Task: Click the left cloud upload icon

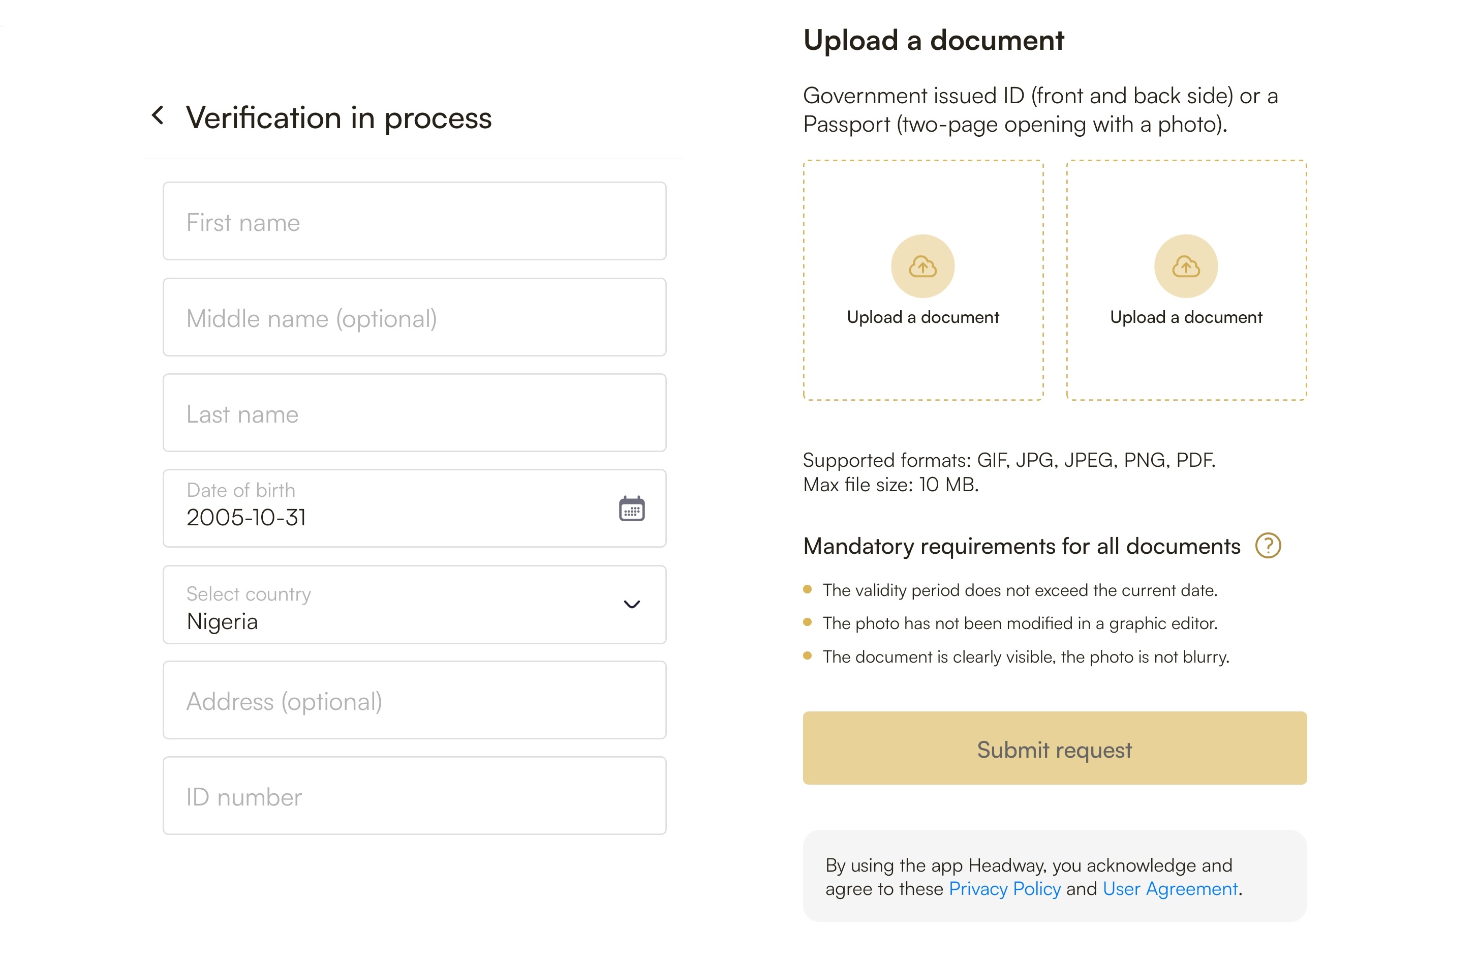Action: 922,266
